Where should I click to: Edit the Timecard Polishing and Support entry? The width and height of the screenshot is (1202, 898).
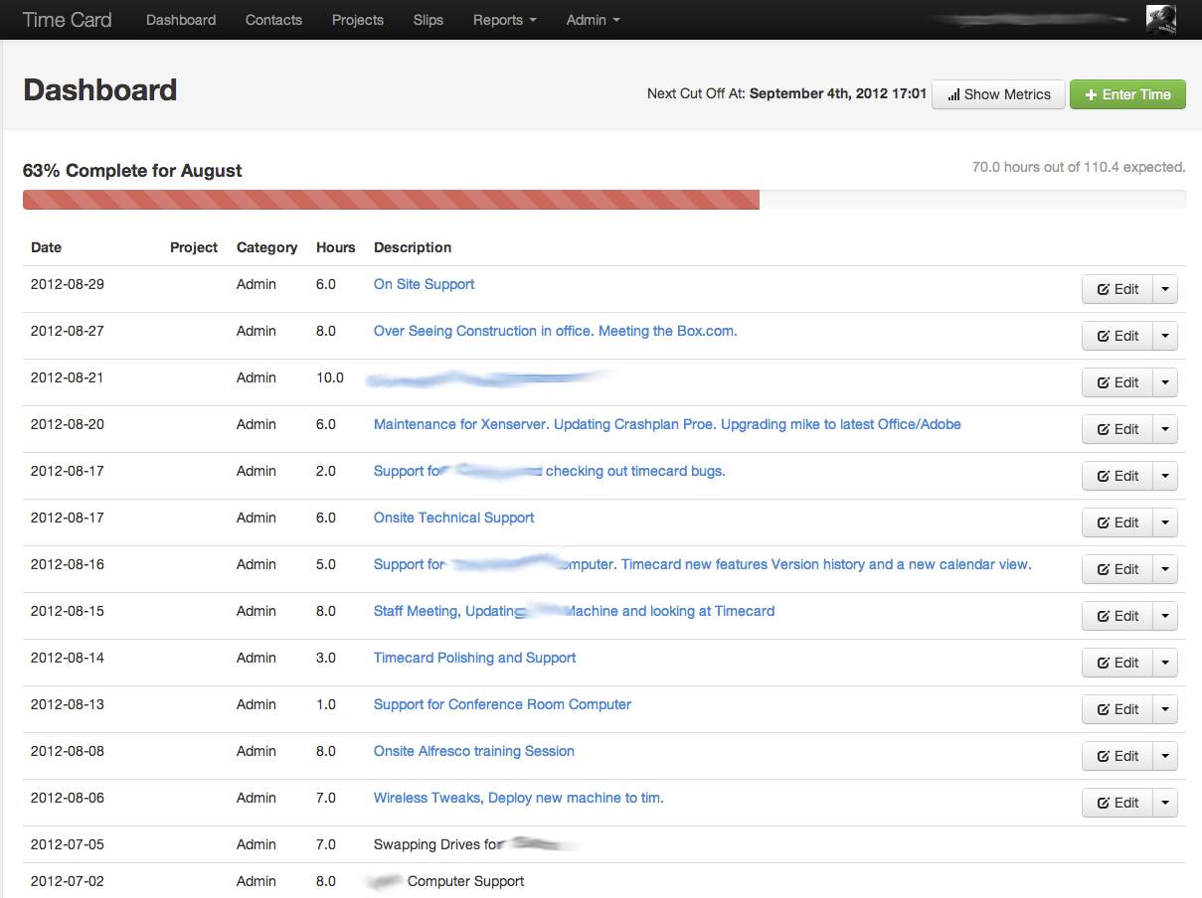tap(1117, 663)
